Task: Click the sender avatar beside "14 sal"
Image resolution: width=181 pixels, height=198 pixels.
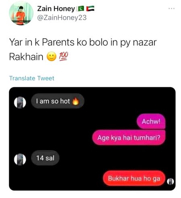Action: pos(20,159)
